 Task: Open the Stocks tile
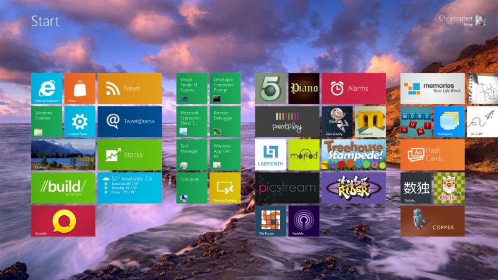pyautogui.click(x=129, y=154)
